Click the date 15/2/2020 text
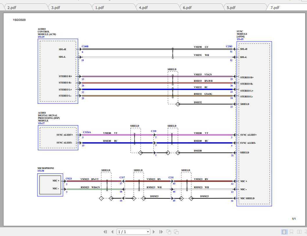307x236 pixels. point(19,20)
